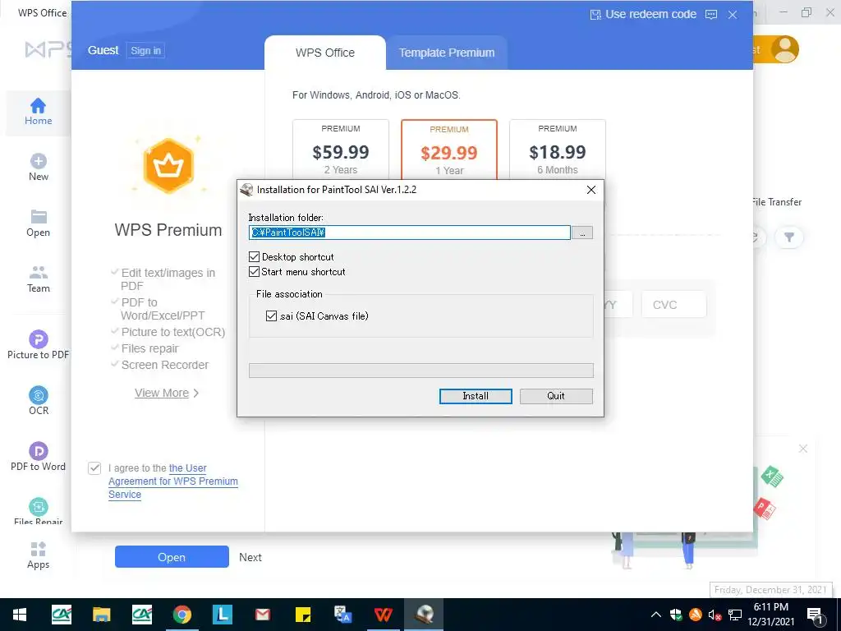Image resolution: width=841 pixels, height=631 pixels.
Task: Open Gmail icon in taskbar
Action: tap(262, 615)
